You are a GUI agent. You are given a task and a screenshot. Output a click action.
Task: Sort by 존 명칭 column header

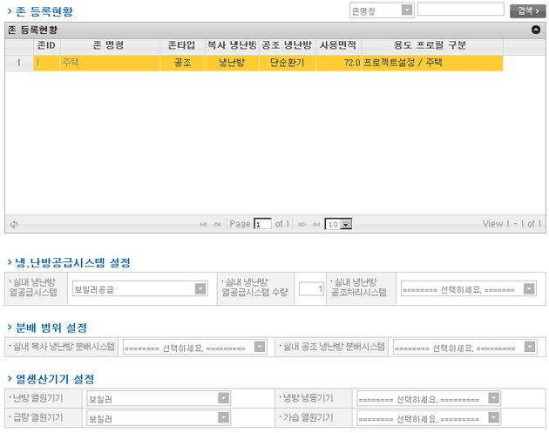107,44
